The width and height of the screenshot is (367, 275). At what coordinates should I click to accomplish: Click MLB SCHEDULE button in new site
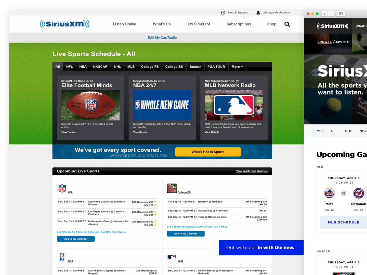point(344,222)
